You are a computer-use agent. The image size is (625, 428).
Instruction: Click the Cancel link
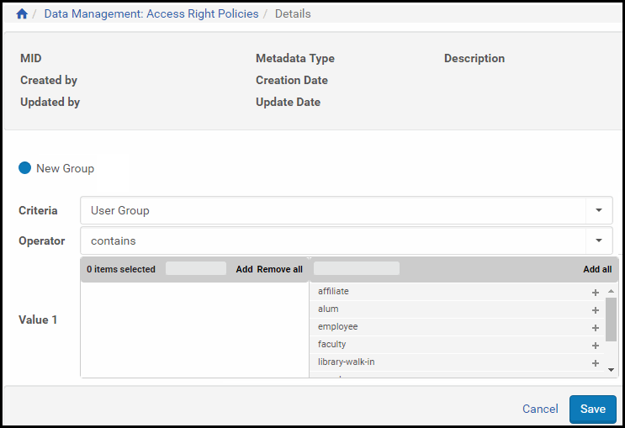click(x=540, y=409)
